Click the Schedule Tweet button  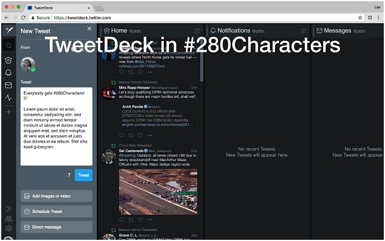56,212
